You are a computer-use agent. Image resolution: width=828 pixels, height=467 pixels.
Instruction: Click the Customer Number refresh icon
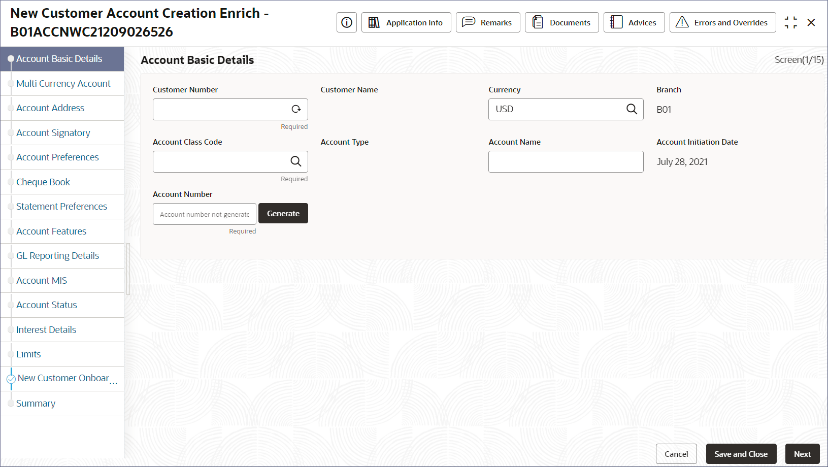[296, 109]
